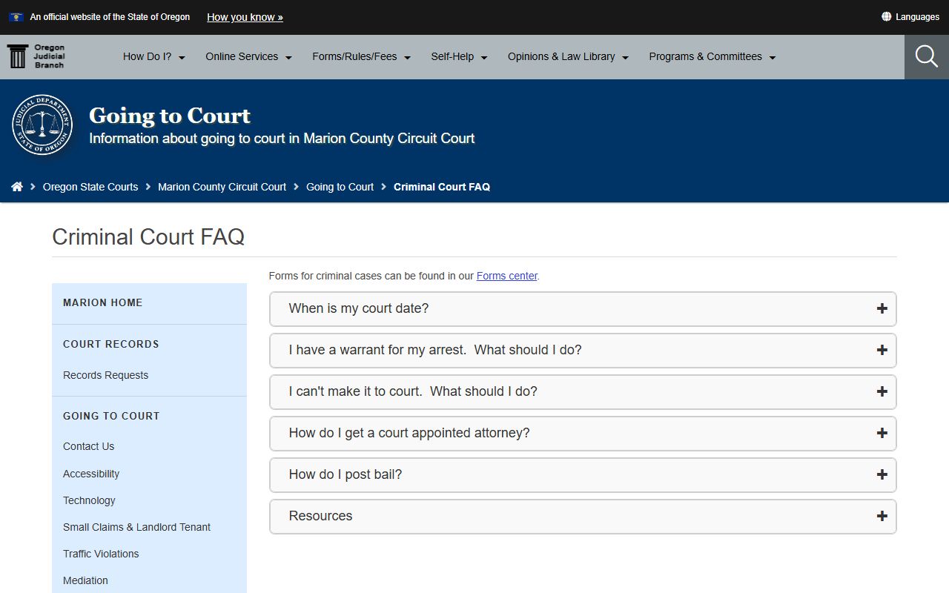Open the Programs & Committees menu
The width and height of the screenshot is (949, 593).
point(712,56)
